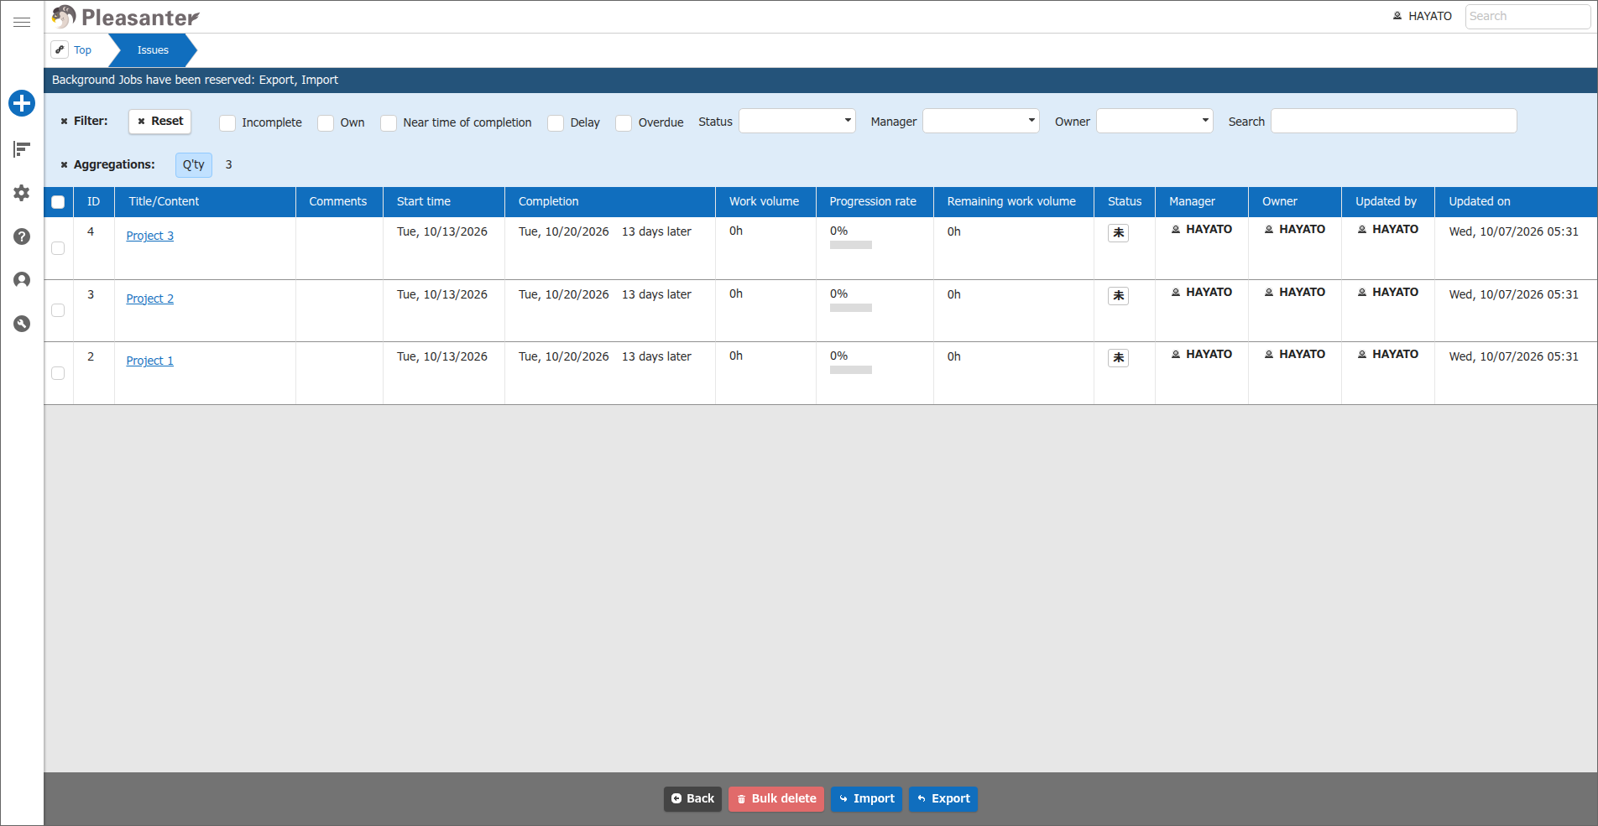Toggle the Delay filter checkbox
The height and width of the screenshot is (826, 1598).
coord(556,123)
